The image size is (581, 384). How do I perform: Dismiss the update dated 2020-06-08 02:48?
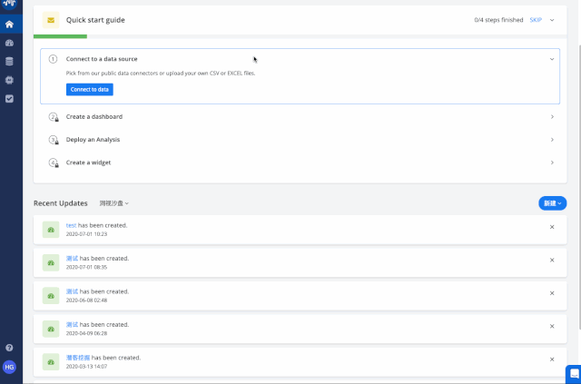coord(552,293)
